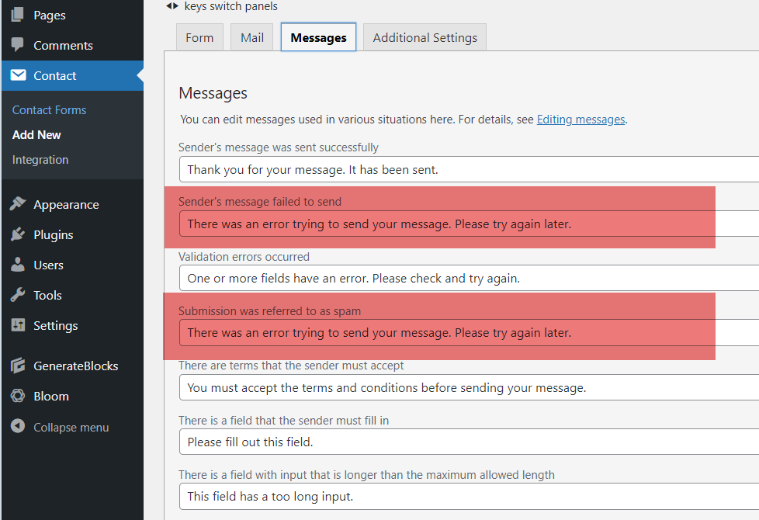Image resolution: width=759 pixels, height=520 pixels.
Task: Edit the 'One or more fields have an error' field
Action: point(469,278)
